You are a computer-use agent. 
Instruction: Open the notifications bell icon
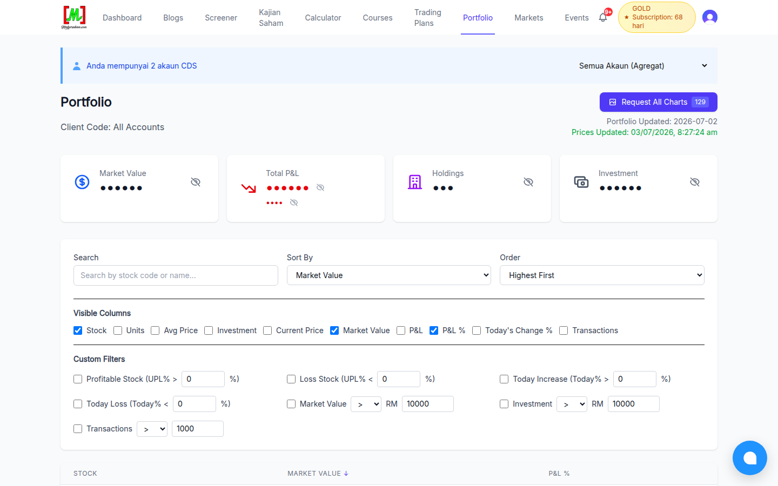click(603, 17)
